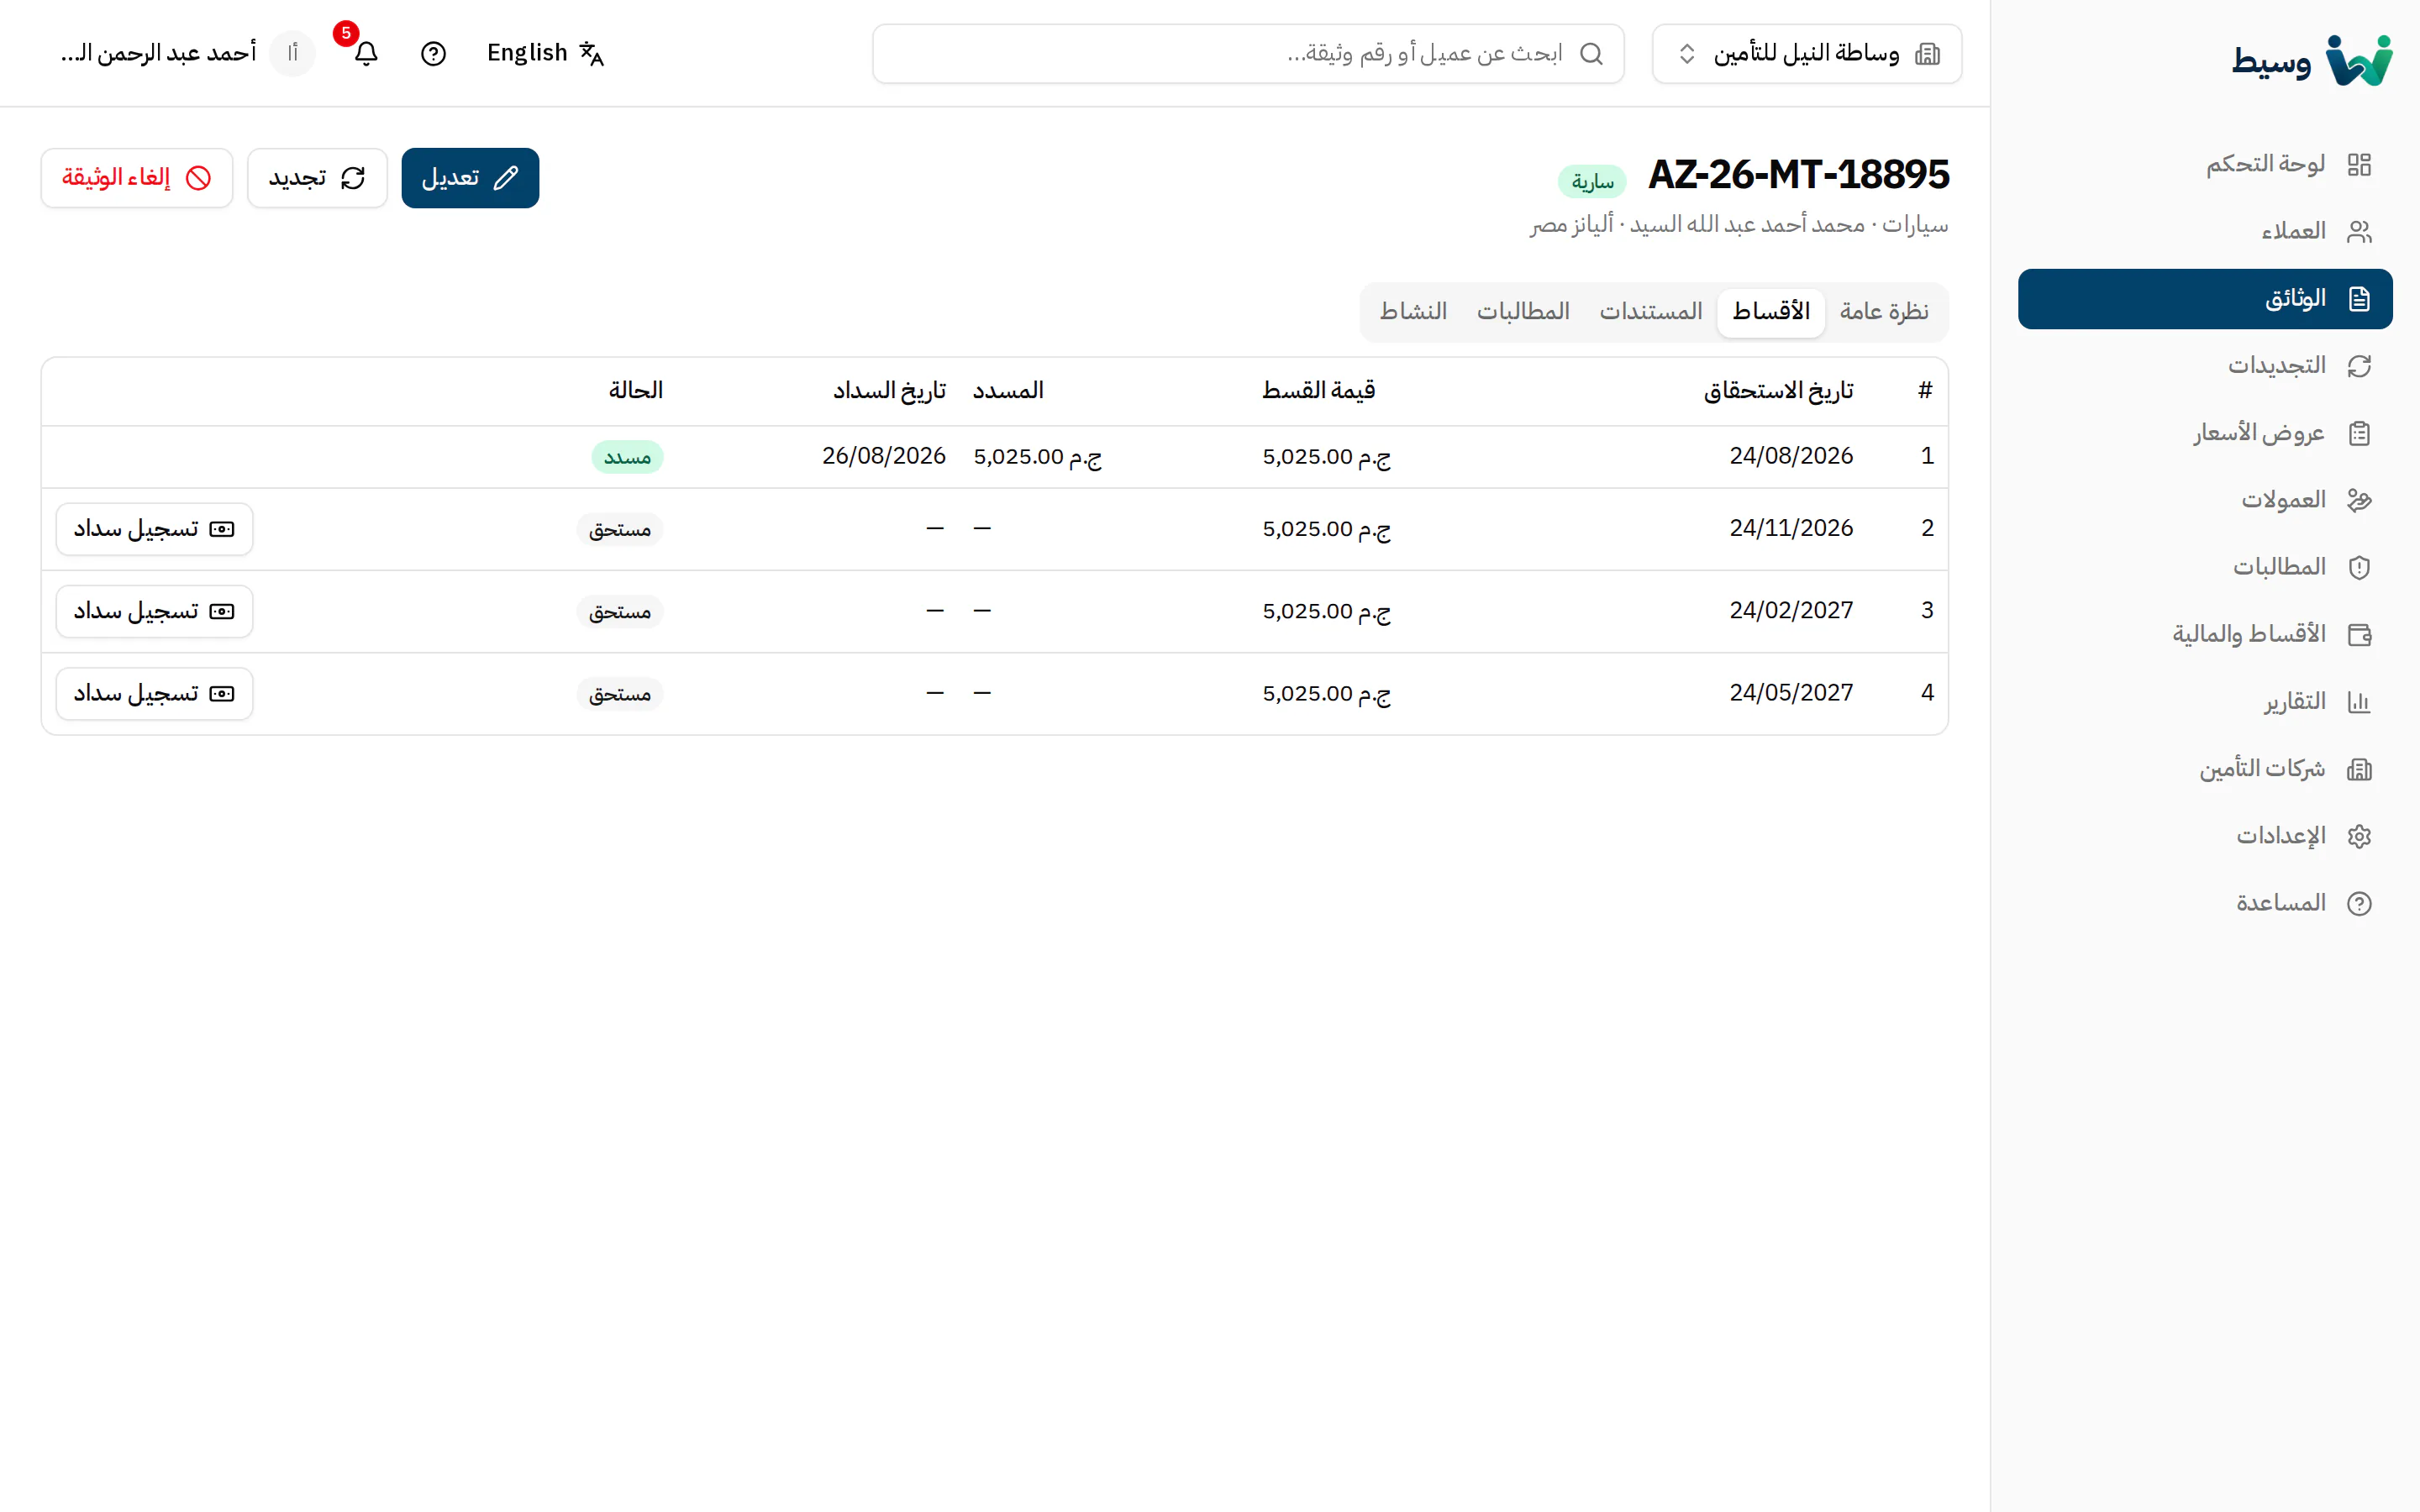Click paid amount 5,025.00 in row 1
This screenshot has width=2420, height=1512.
pos(1037,457)
